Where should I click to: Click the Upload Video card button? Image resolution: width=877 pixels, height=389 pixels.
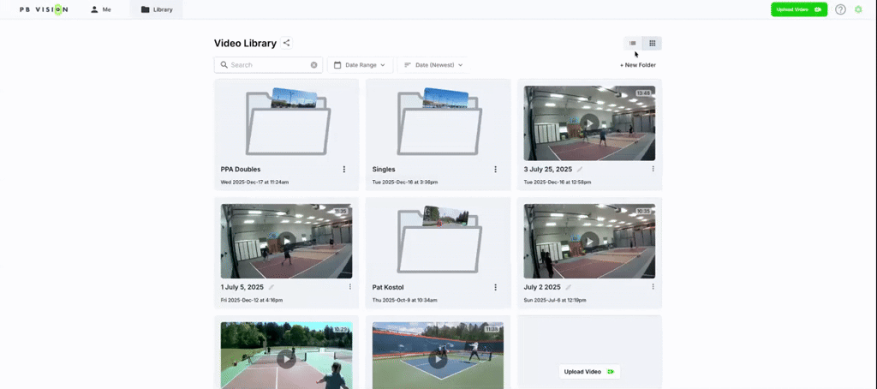[589, 372]
